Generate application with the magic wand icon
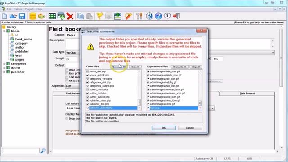The image size is (288, 162). click(128, 16)
